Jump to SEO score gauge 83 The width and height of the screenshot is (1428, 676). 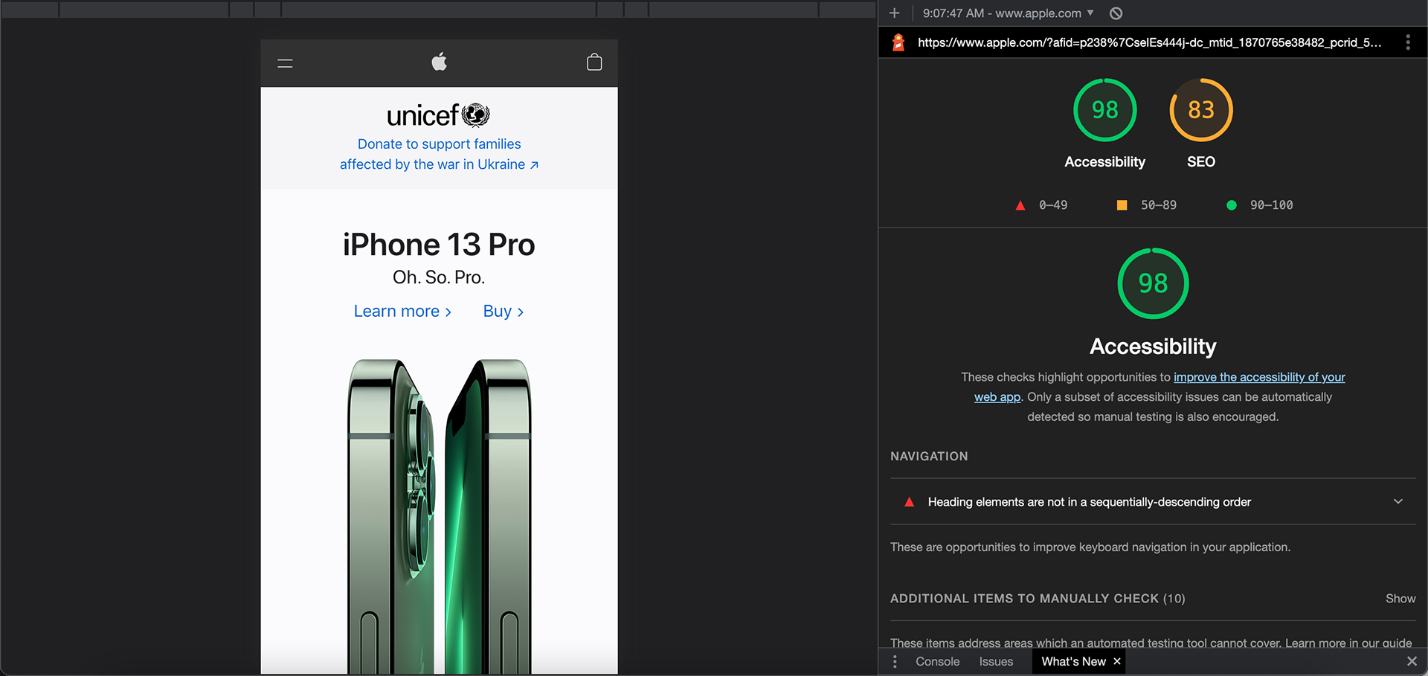coord(1200,110)
